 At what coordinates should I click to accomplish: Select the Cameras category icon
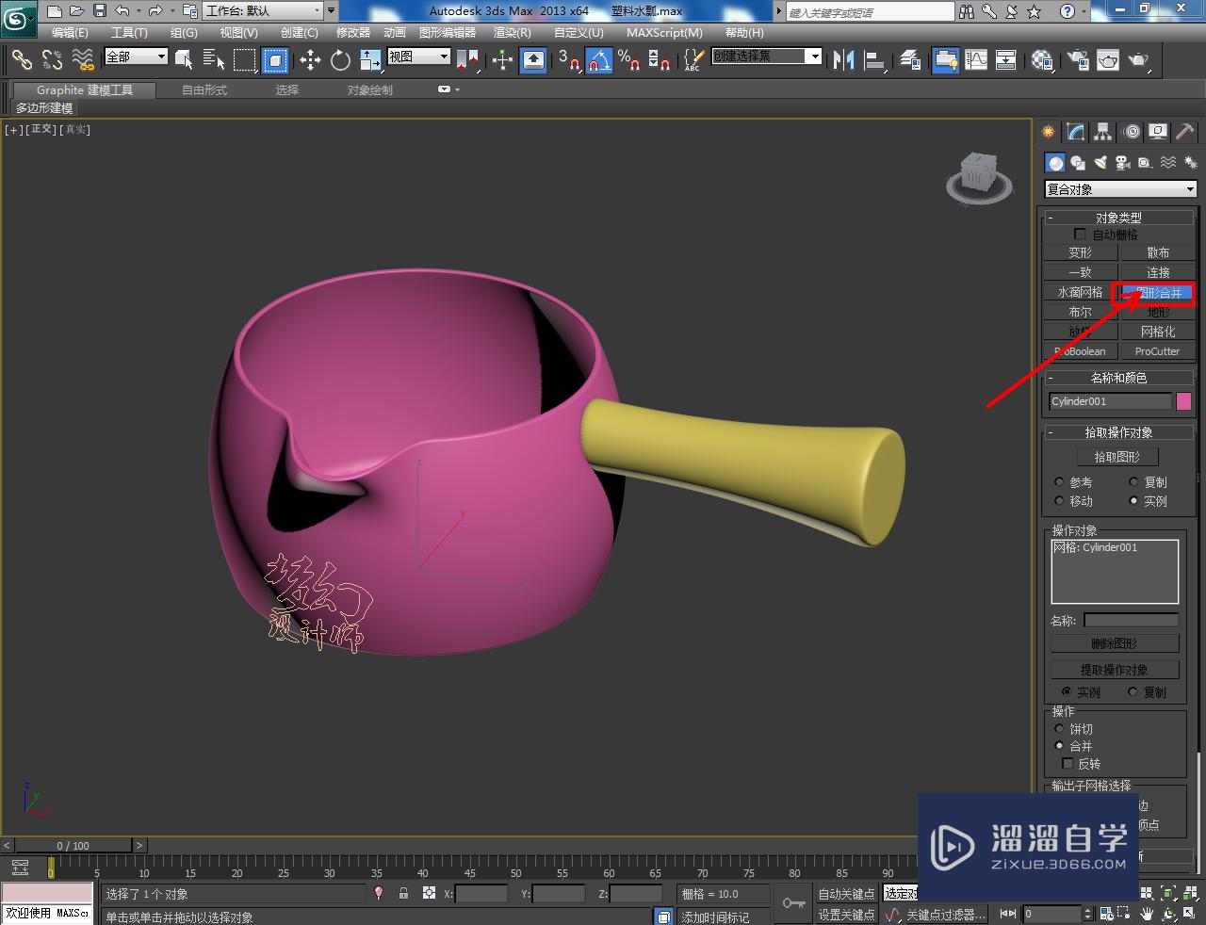(1122, 162)
